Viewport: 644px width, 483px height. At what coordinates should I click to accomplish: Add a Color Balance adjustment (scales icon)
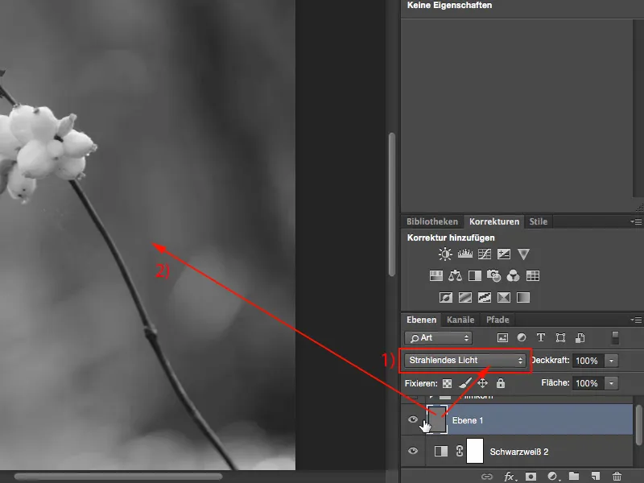455,275
